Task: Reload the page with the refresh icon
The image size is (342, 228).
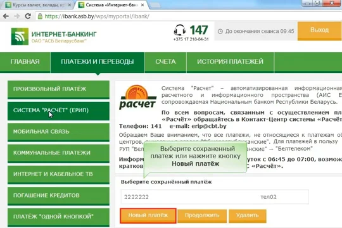Action: 28,16
